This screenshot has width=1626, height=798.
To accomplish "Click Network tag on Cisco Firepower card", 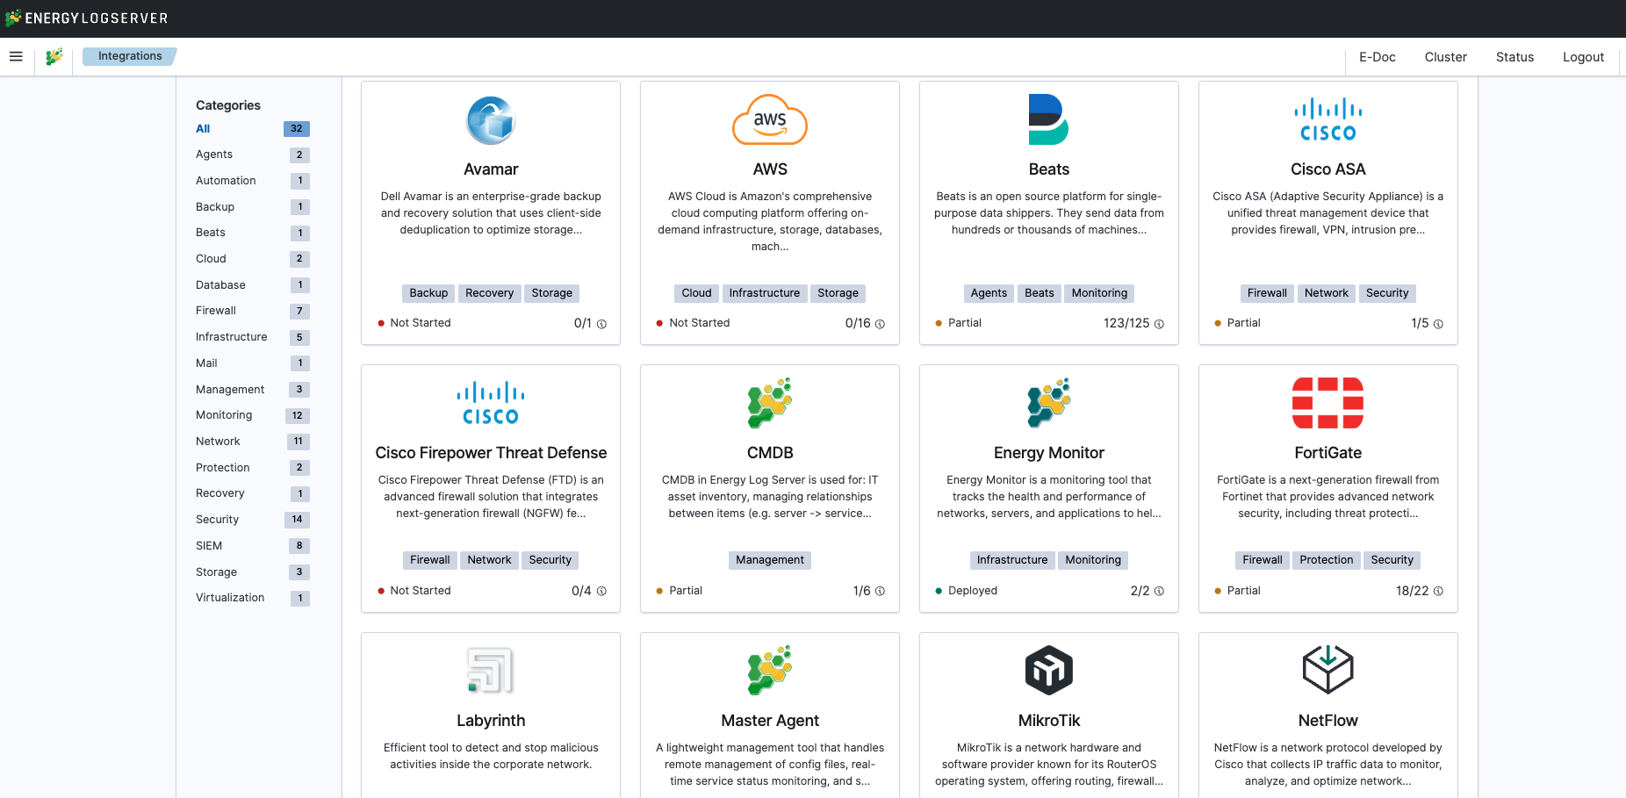I will 489,560.
